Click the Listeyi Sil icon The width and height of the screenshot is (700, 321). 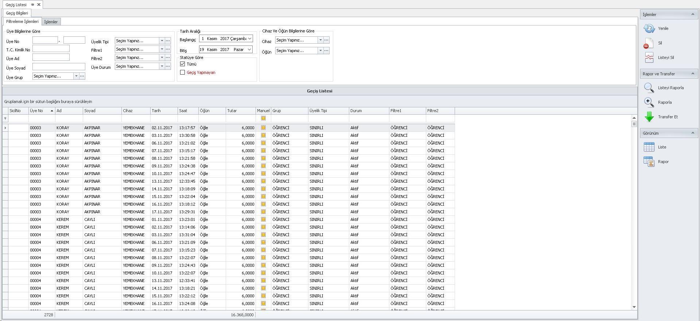[x=649, y=58]
